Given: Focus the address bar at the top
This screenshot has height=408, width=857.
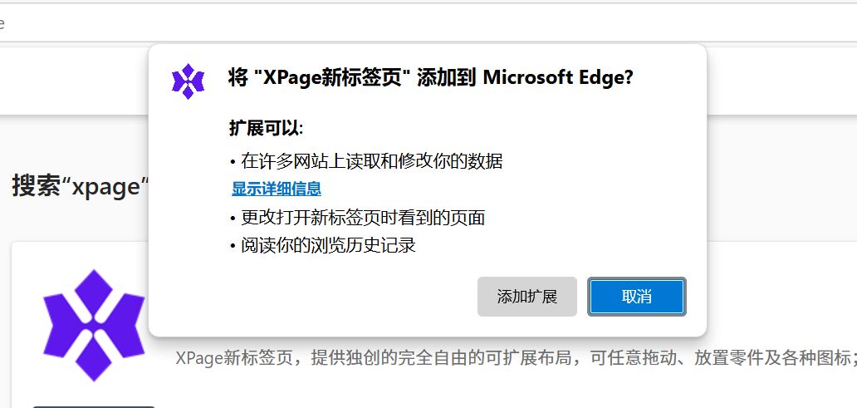Looking at the screenshot, I should tap(415, 22).
